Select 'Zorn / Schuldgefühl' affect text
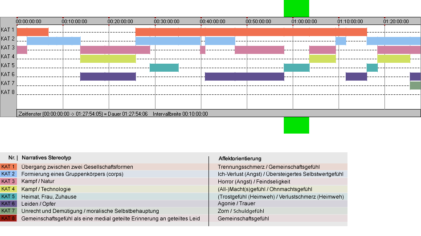The image size is (421, 236). pos(241,211)
